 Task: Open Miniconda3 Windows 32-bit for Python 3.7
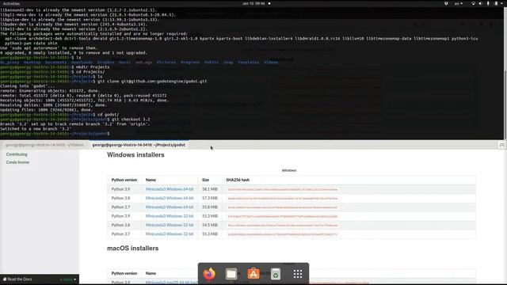[170, 234]
